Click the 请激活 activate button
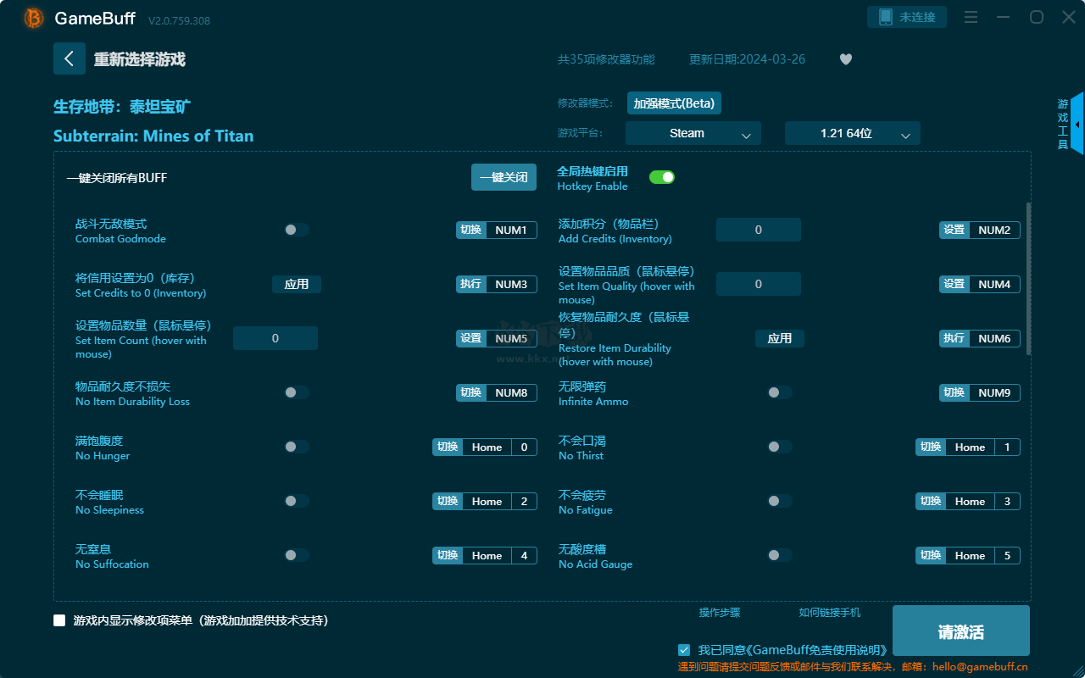1085x678 pixels. [961, 632]
